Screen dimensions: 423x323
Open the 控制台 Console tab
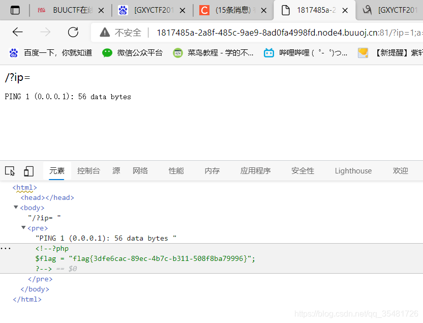click(x=88, y=171)
